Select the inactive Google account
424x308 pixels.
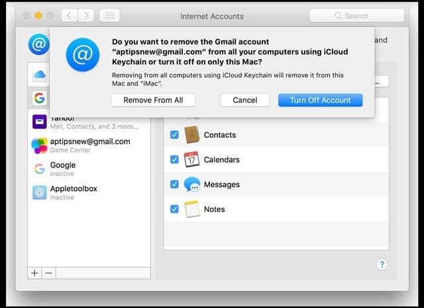pos(89,169)
